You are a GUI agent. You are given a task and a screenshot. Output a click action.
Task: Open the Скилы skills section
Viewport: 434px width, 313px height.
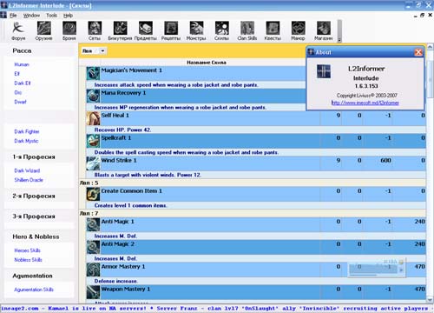coord(221,31)
